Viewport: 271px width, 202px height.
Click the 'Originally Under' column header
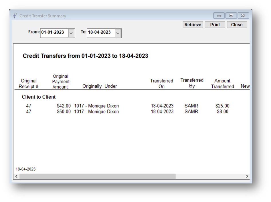point(100,86)
